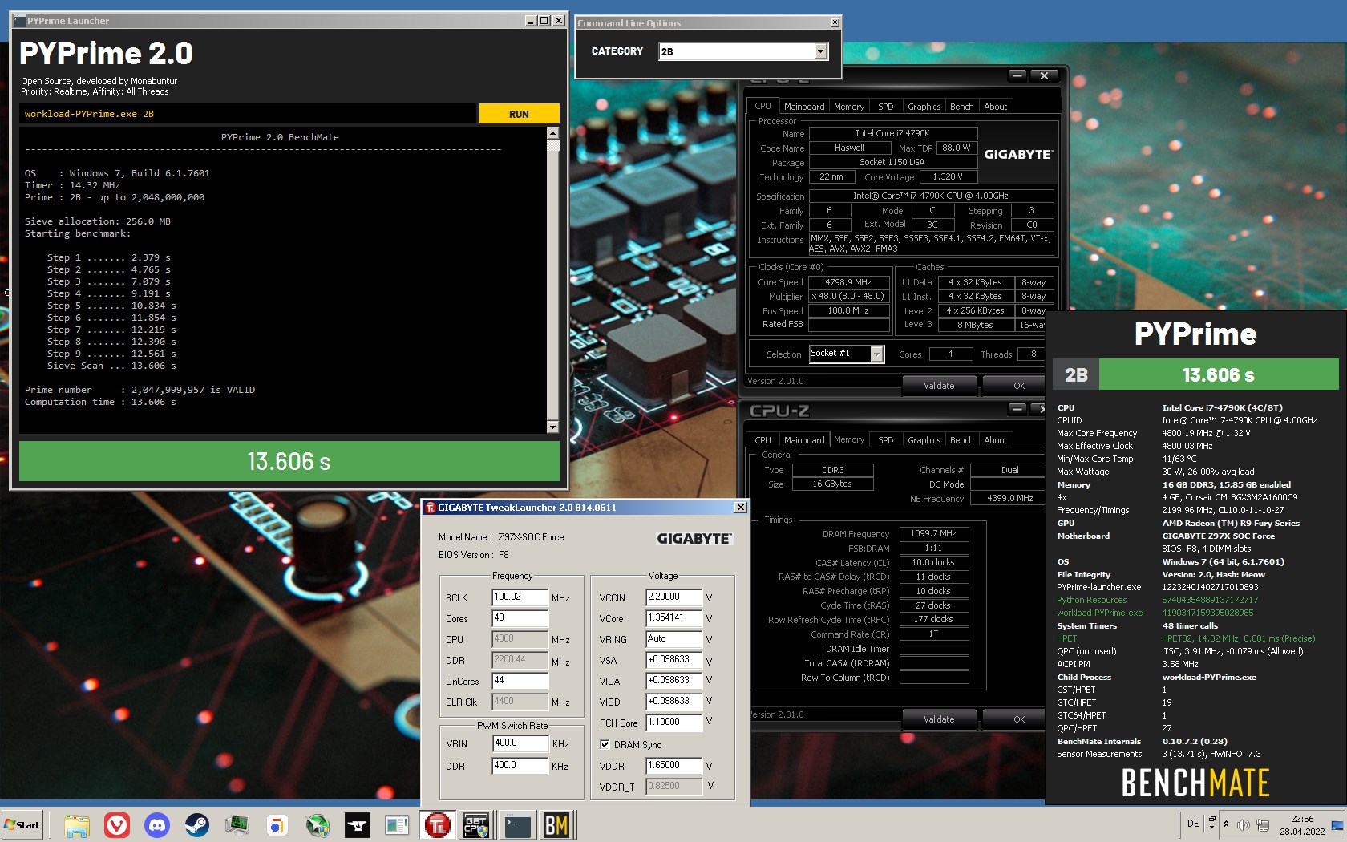Click the 'HPET' timer entry in BenchMate

pyautogui.click(x=1066, y=638)
